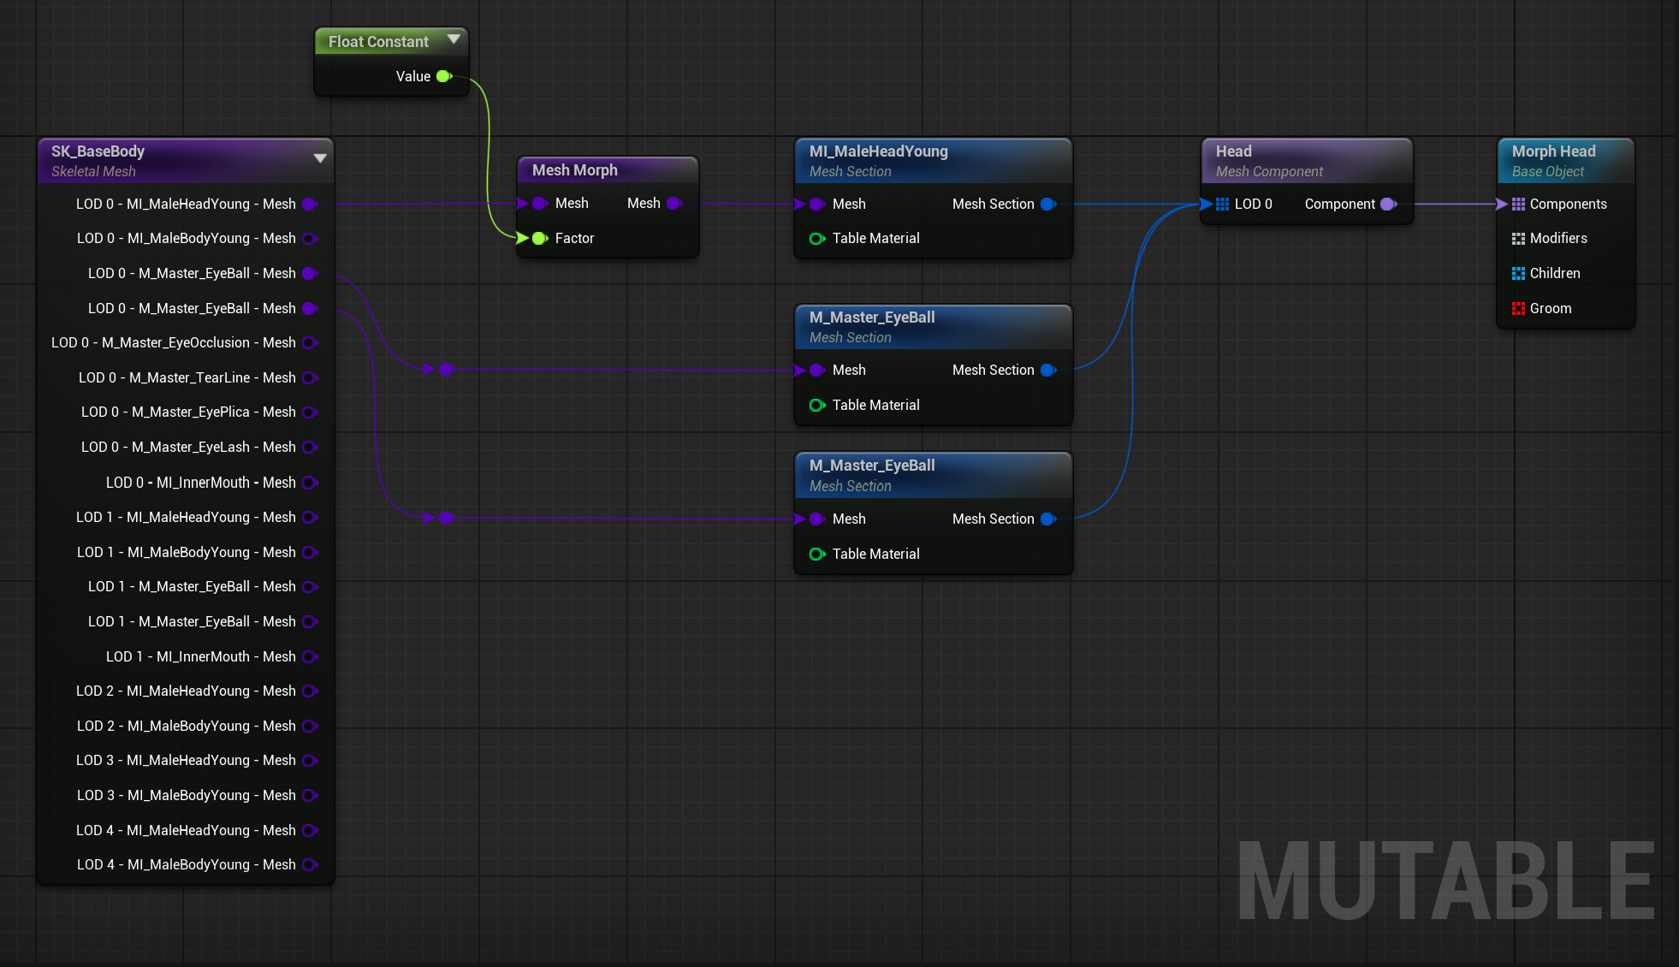Click the Groom pin on Morph Head
The width and height of the screenshot is (1679, 967).
pyautogui.click(x=1518, y=308)
